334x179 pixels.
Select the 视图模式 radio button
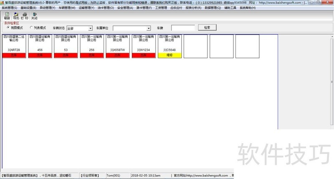(x=8, y=28)
